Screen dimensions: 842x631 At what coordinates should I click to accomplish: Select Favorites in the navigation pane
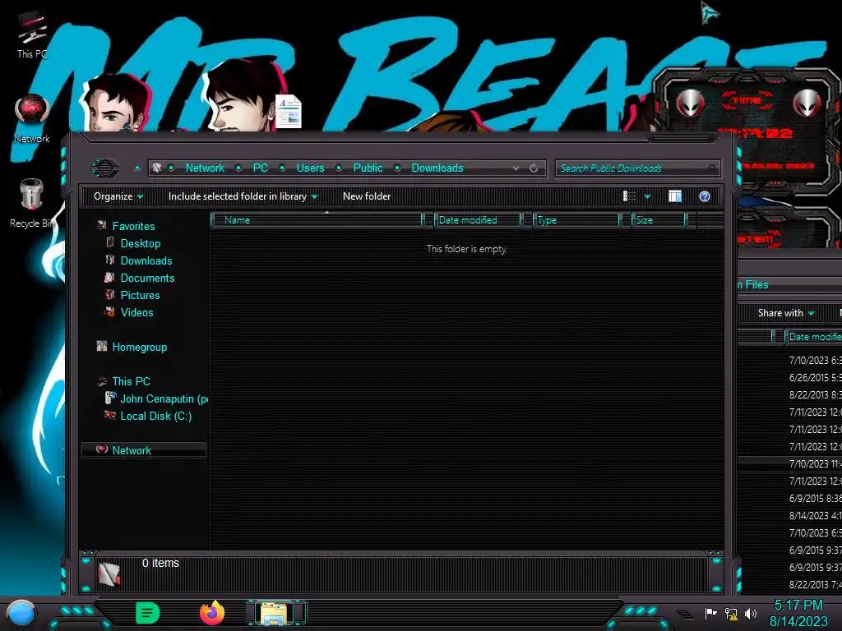(x=133, y=227)
